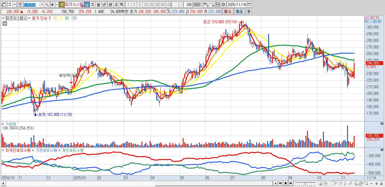Click the candle/bars tool icon after 600 field

pyautogui.click(x=206, y=5)
